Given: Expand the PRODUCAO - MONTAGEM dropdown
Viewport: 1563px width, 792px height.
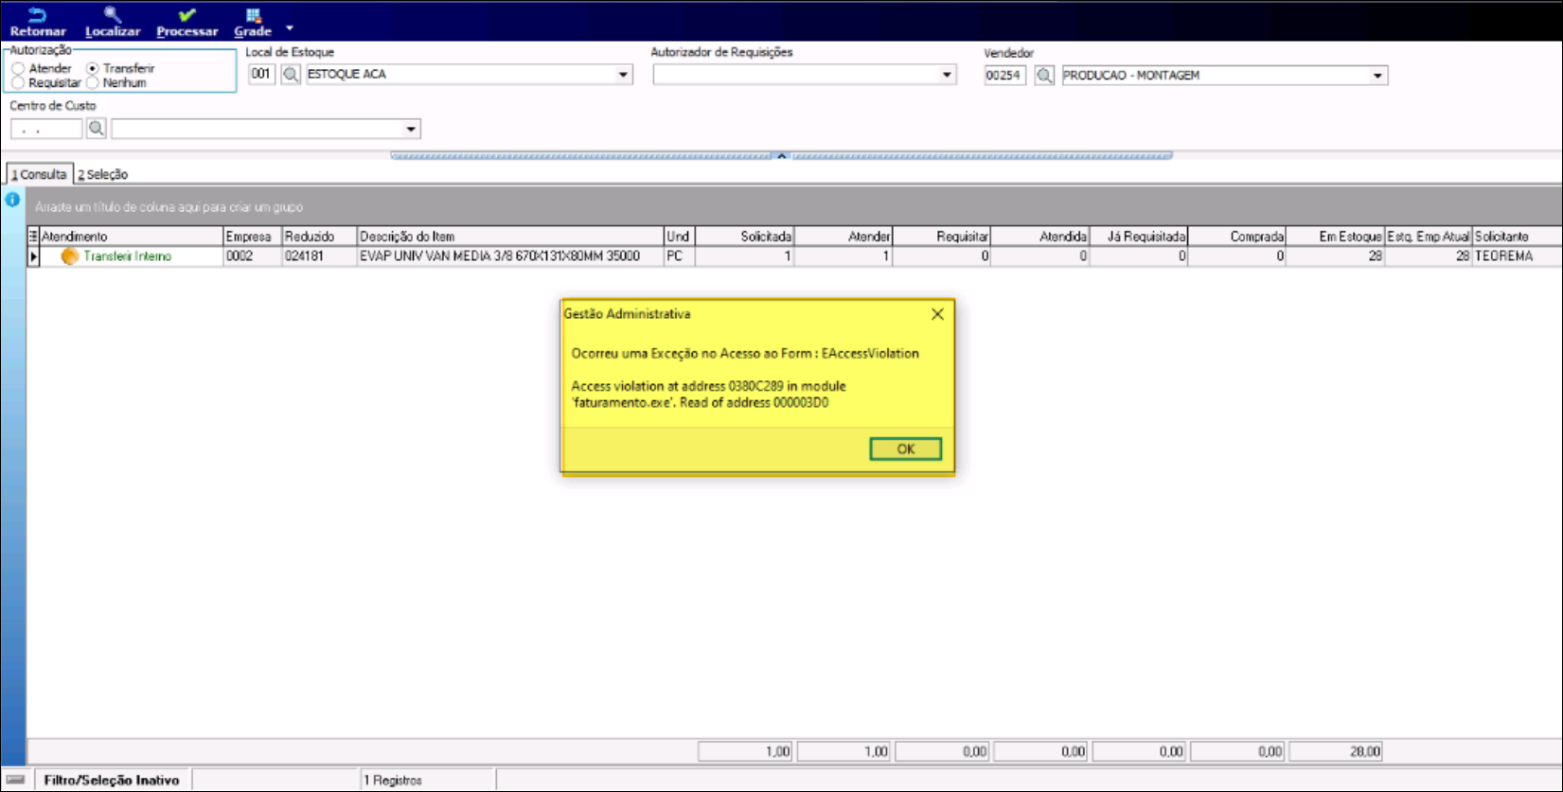Looking at the screenshot, I should tap(1377, 75).
